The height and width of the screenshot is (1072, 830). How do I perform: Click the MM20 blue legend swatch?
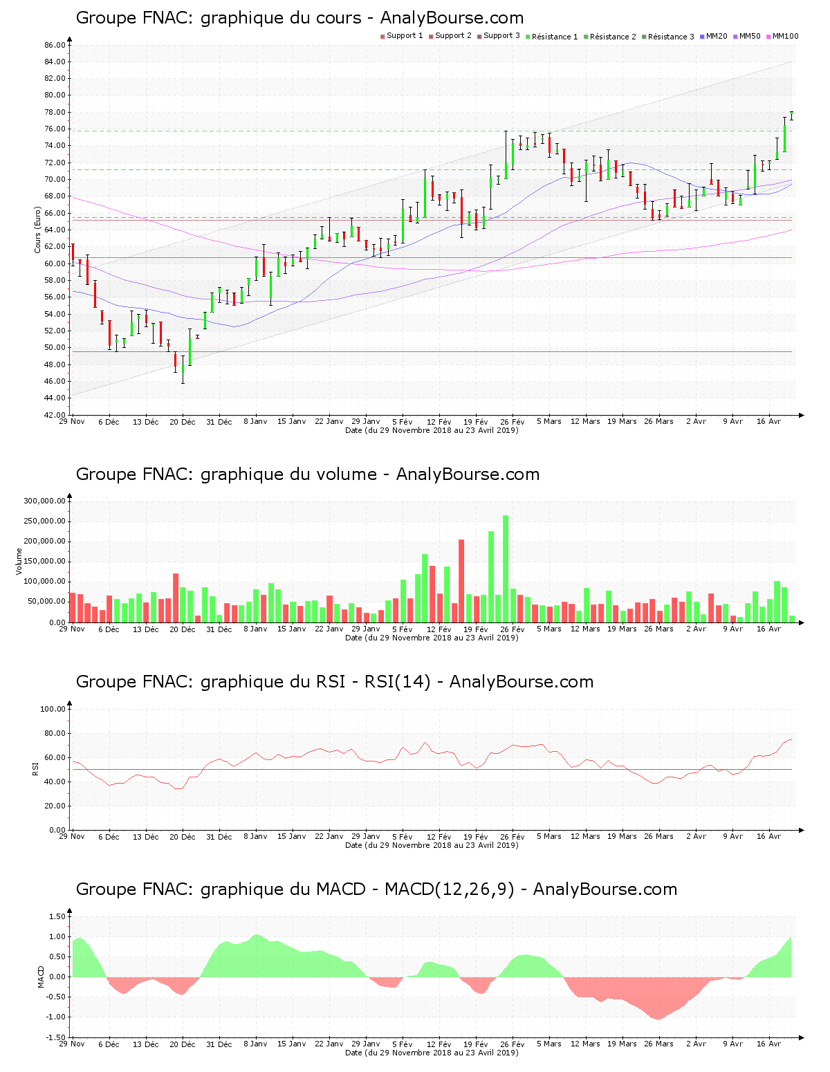(702, 37)
